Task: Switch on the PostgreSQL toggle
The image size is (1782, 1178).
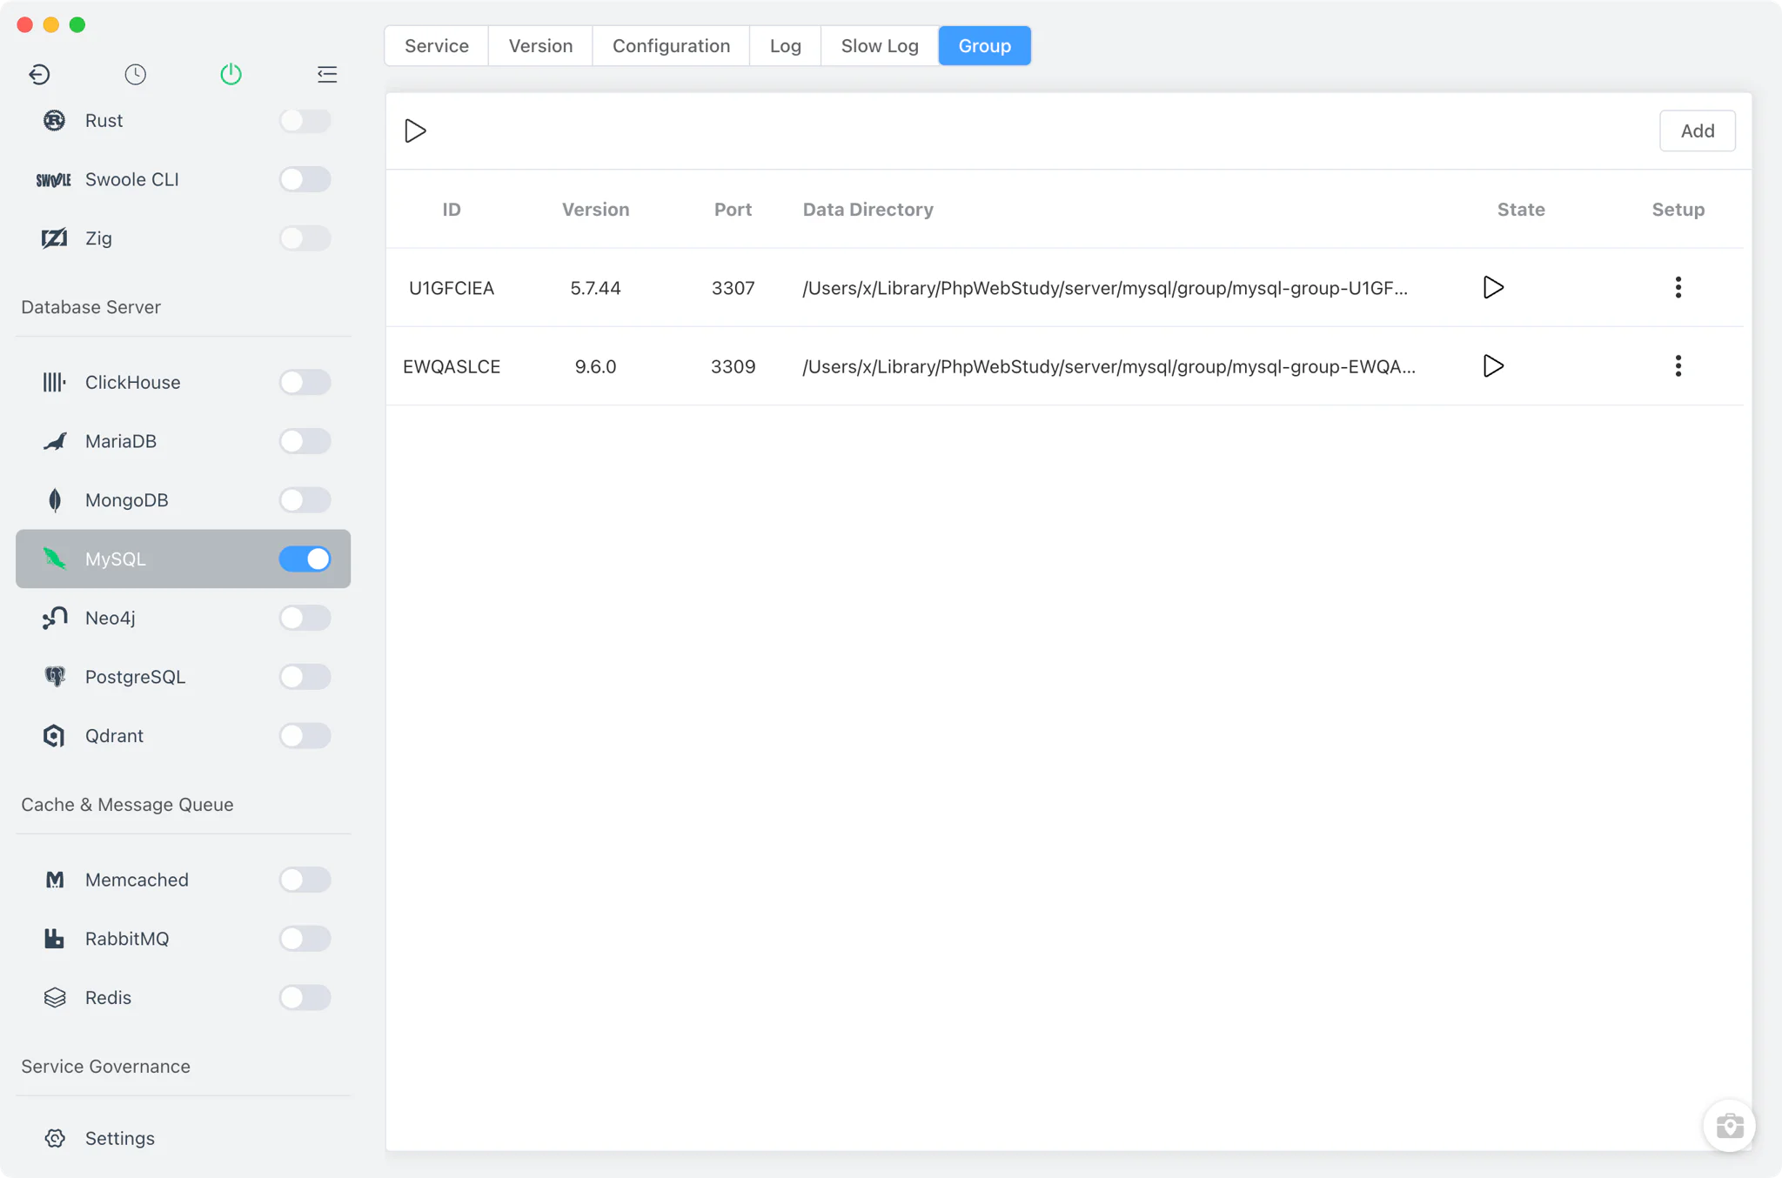Action: (x=305, y=677)
